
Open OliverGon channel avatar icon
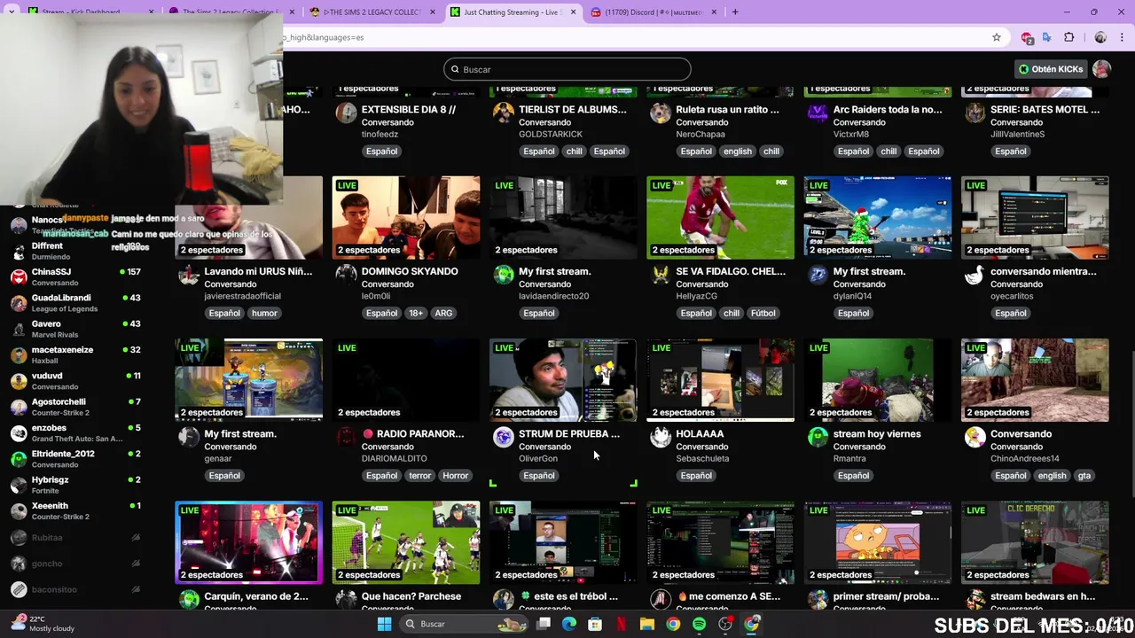[504, 436]
